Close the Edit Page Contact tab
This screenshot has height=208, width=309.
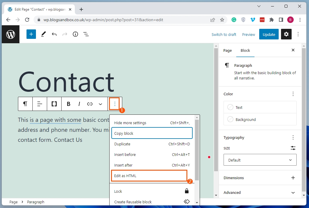[x=70, y=9]
